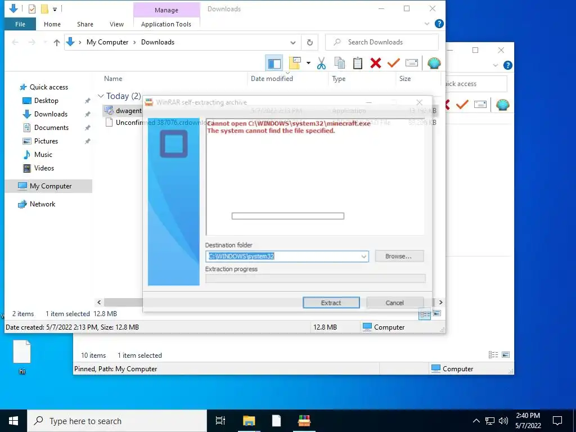Image resolution: width=576 pixels, height=432 pixels.
Task: Click the WinRAR taskbar icon
Action: click(304, 421)
